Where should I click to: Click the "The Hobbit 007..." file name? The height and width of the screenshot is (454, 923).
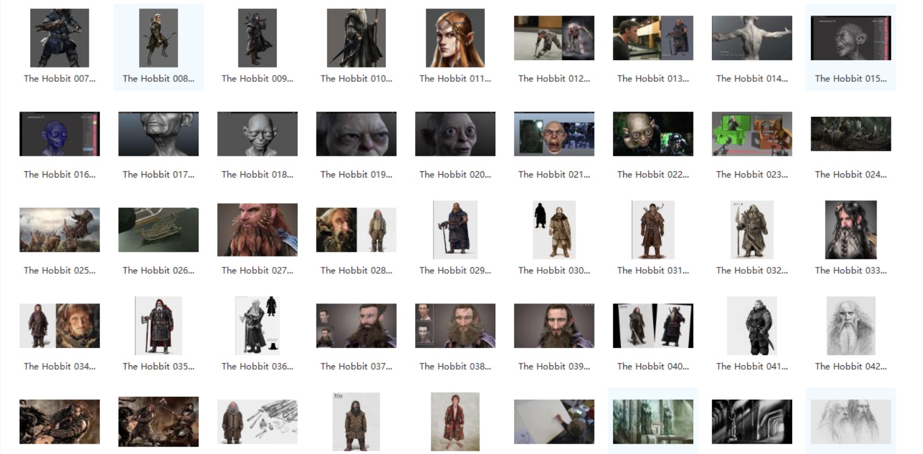[60, 78]
